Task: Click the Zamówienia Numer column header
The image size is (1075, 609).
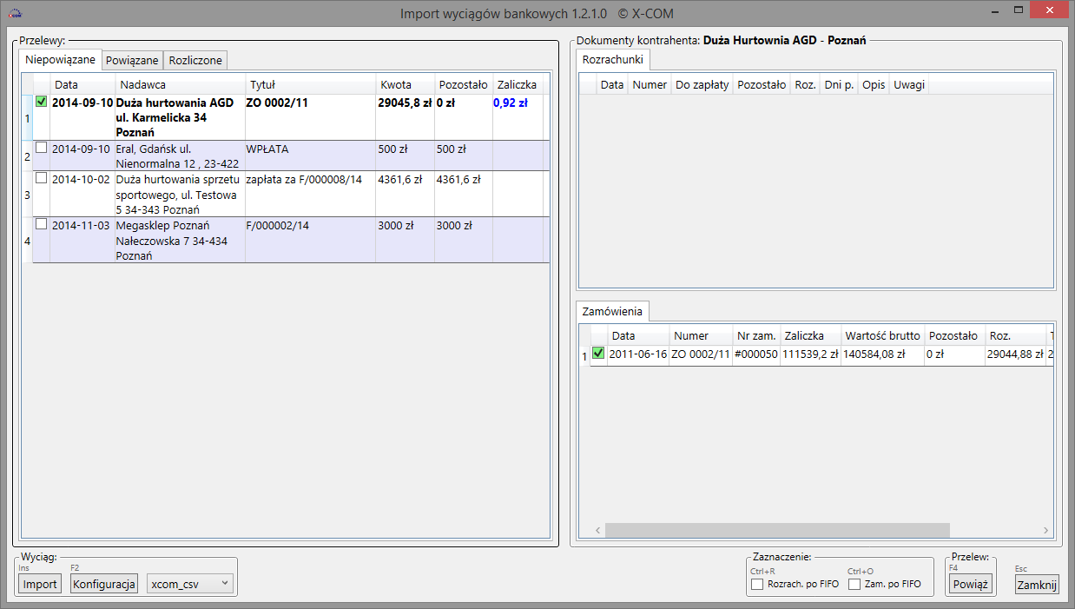Action: click(x=702, y=335)
